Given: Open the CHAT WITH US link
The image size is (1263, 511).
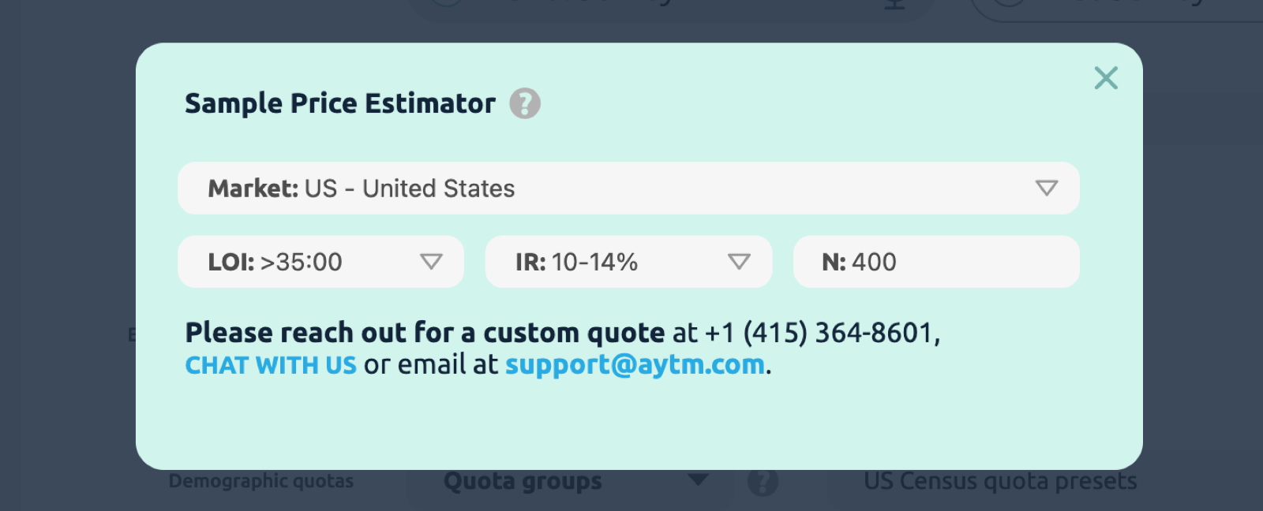Looking at the screenshot, I should [x=271, y=365].
